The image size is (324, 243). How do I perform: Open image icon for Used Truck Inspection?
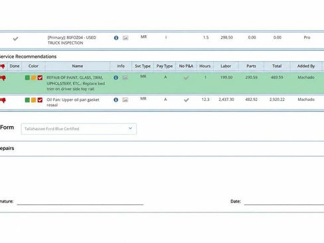coord(125,38)
